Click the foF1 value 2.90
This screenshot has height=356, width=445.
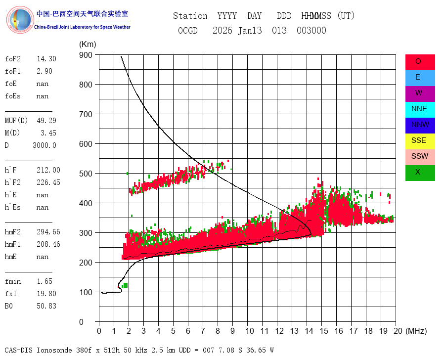pyautogui.click(x=44, y=71)
